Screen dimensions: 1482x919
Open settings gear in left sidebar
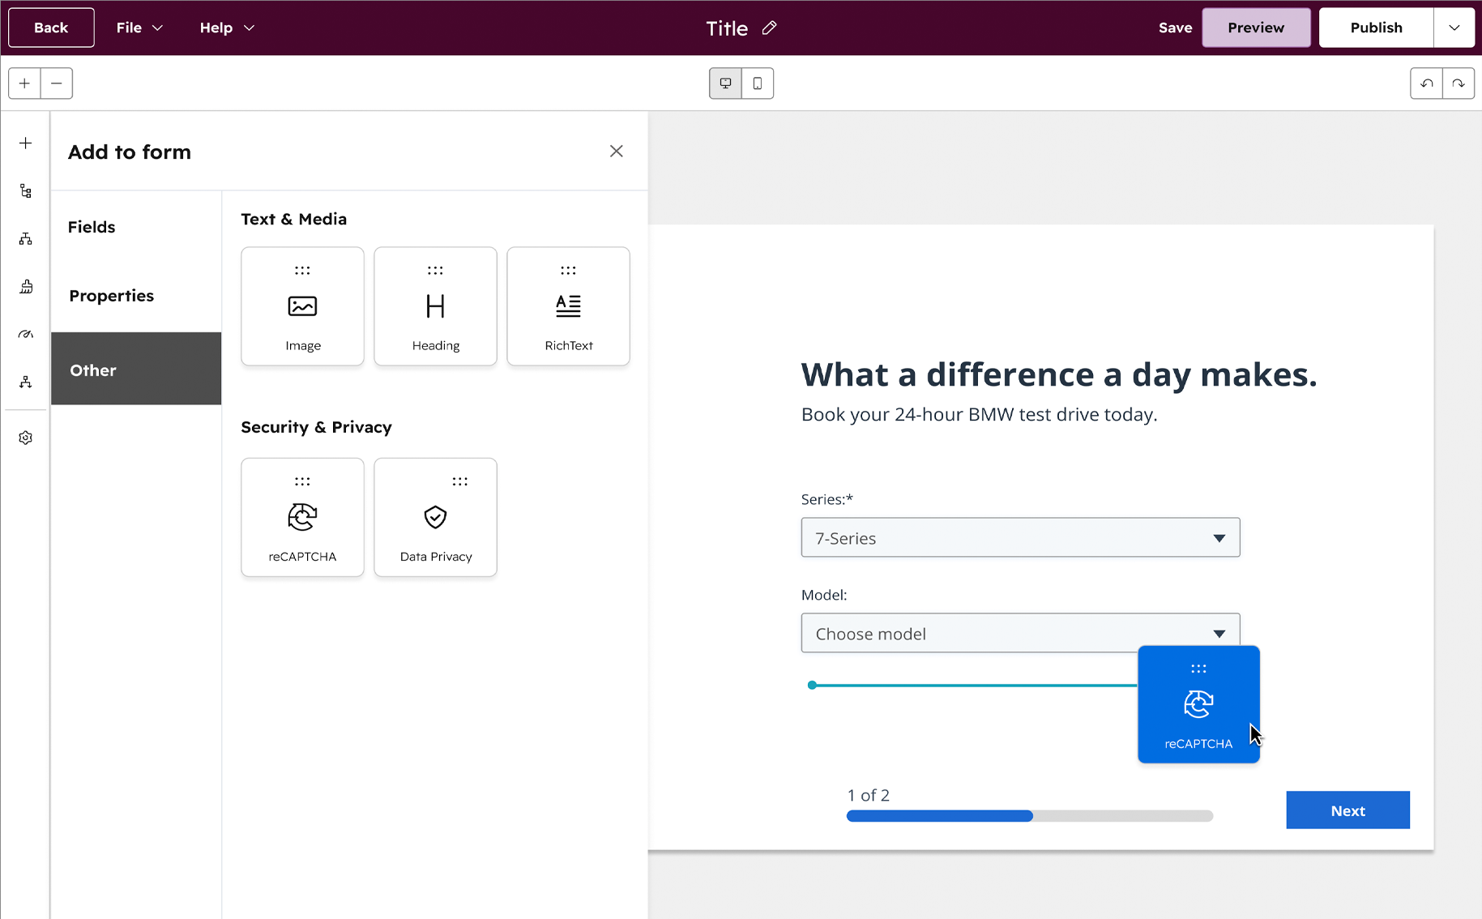(x=26, y=438)
